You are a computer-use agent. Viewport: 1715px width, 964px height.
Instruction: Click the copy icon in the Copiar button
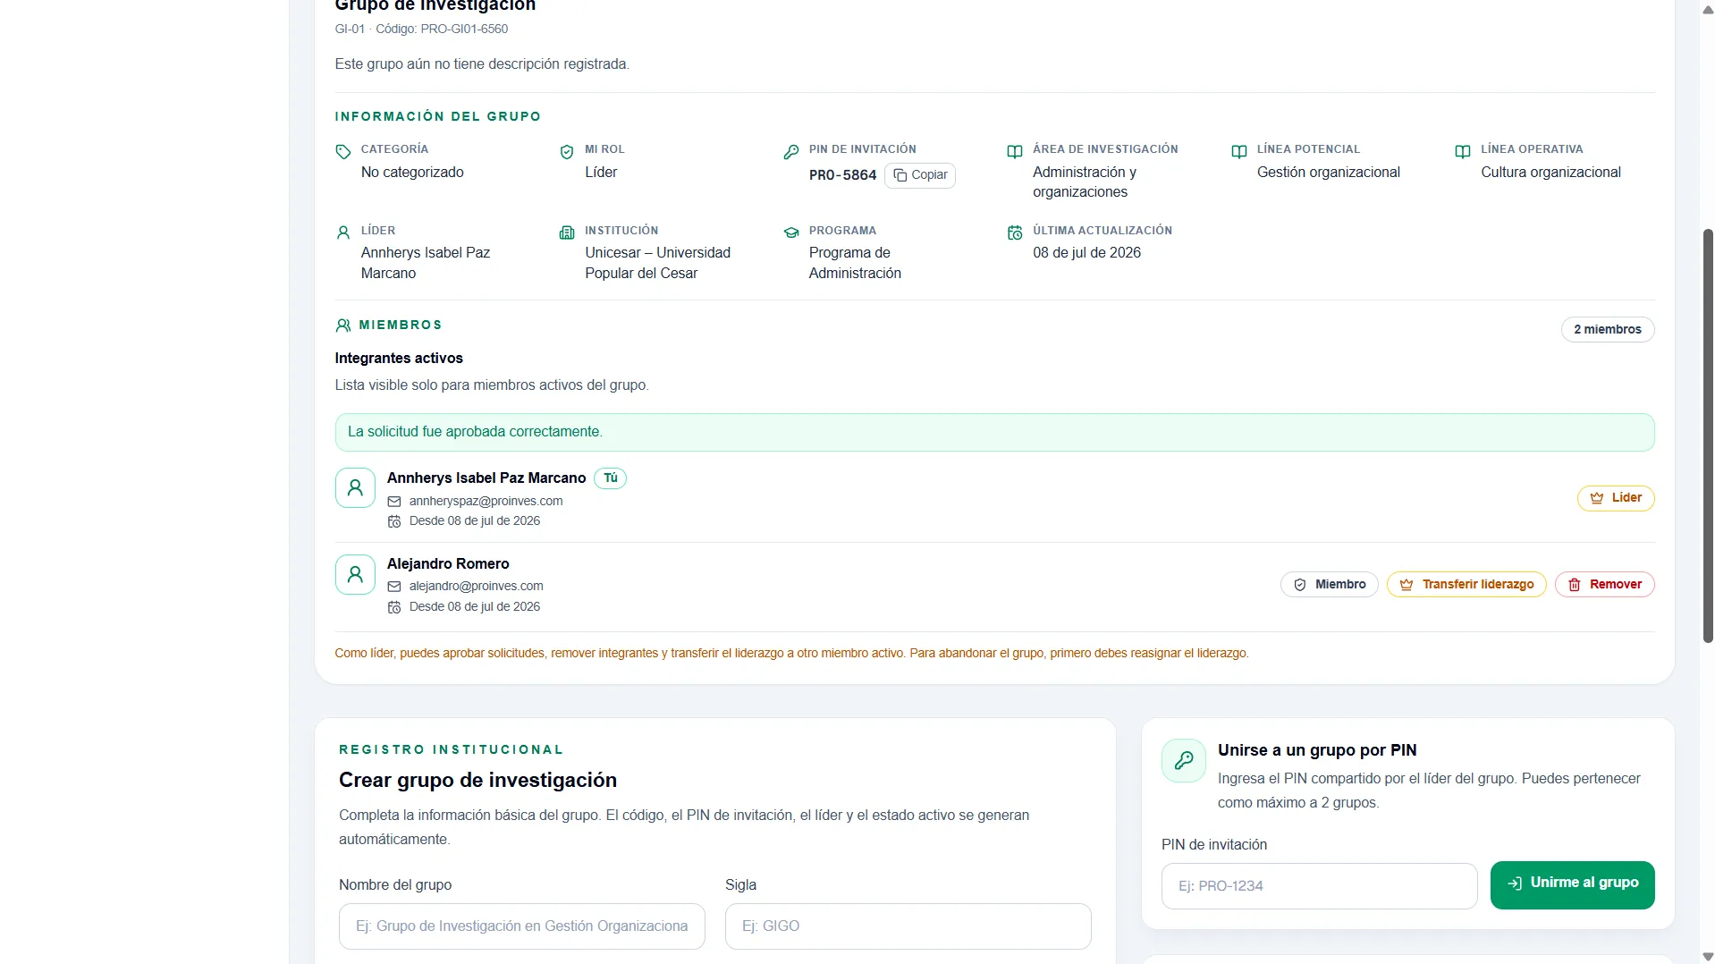(x=900, y=175)
